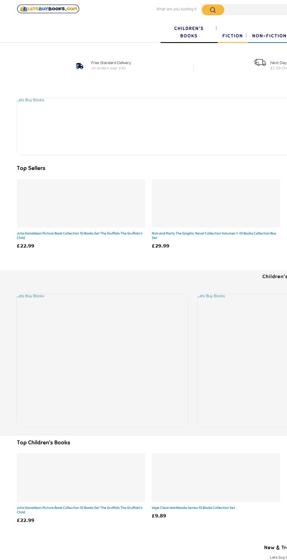Open the top Lets Buy Books banner link
This screenshot has width=287, height=560.
(x=152, y=126)
